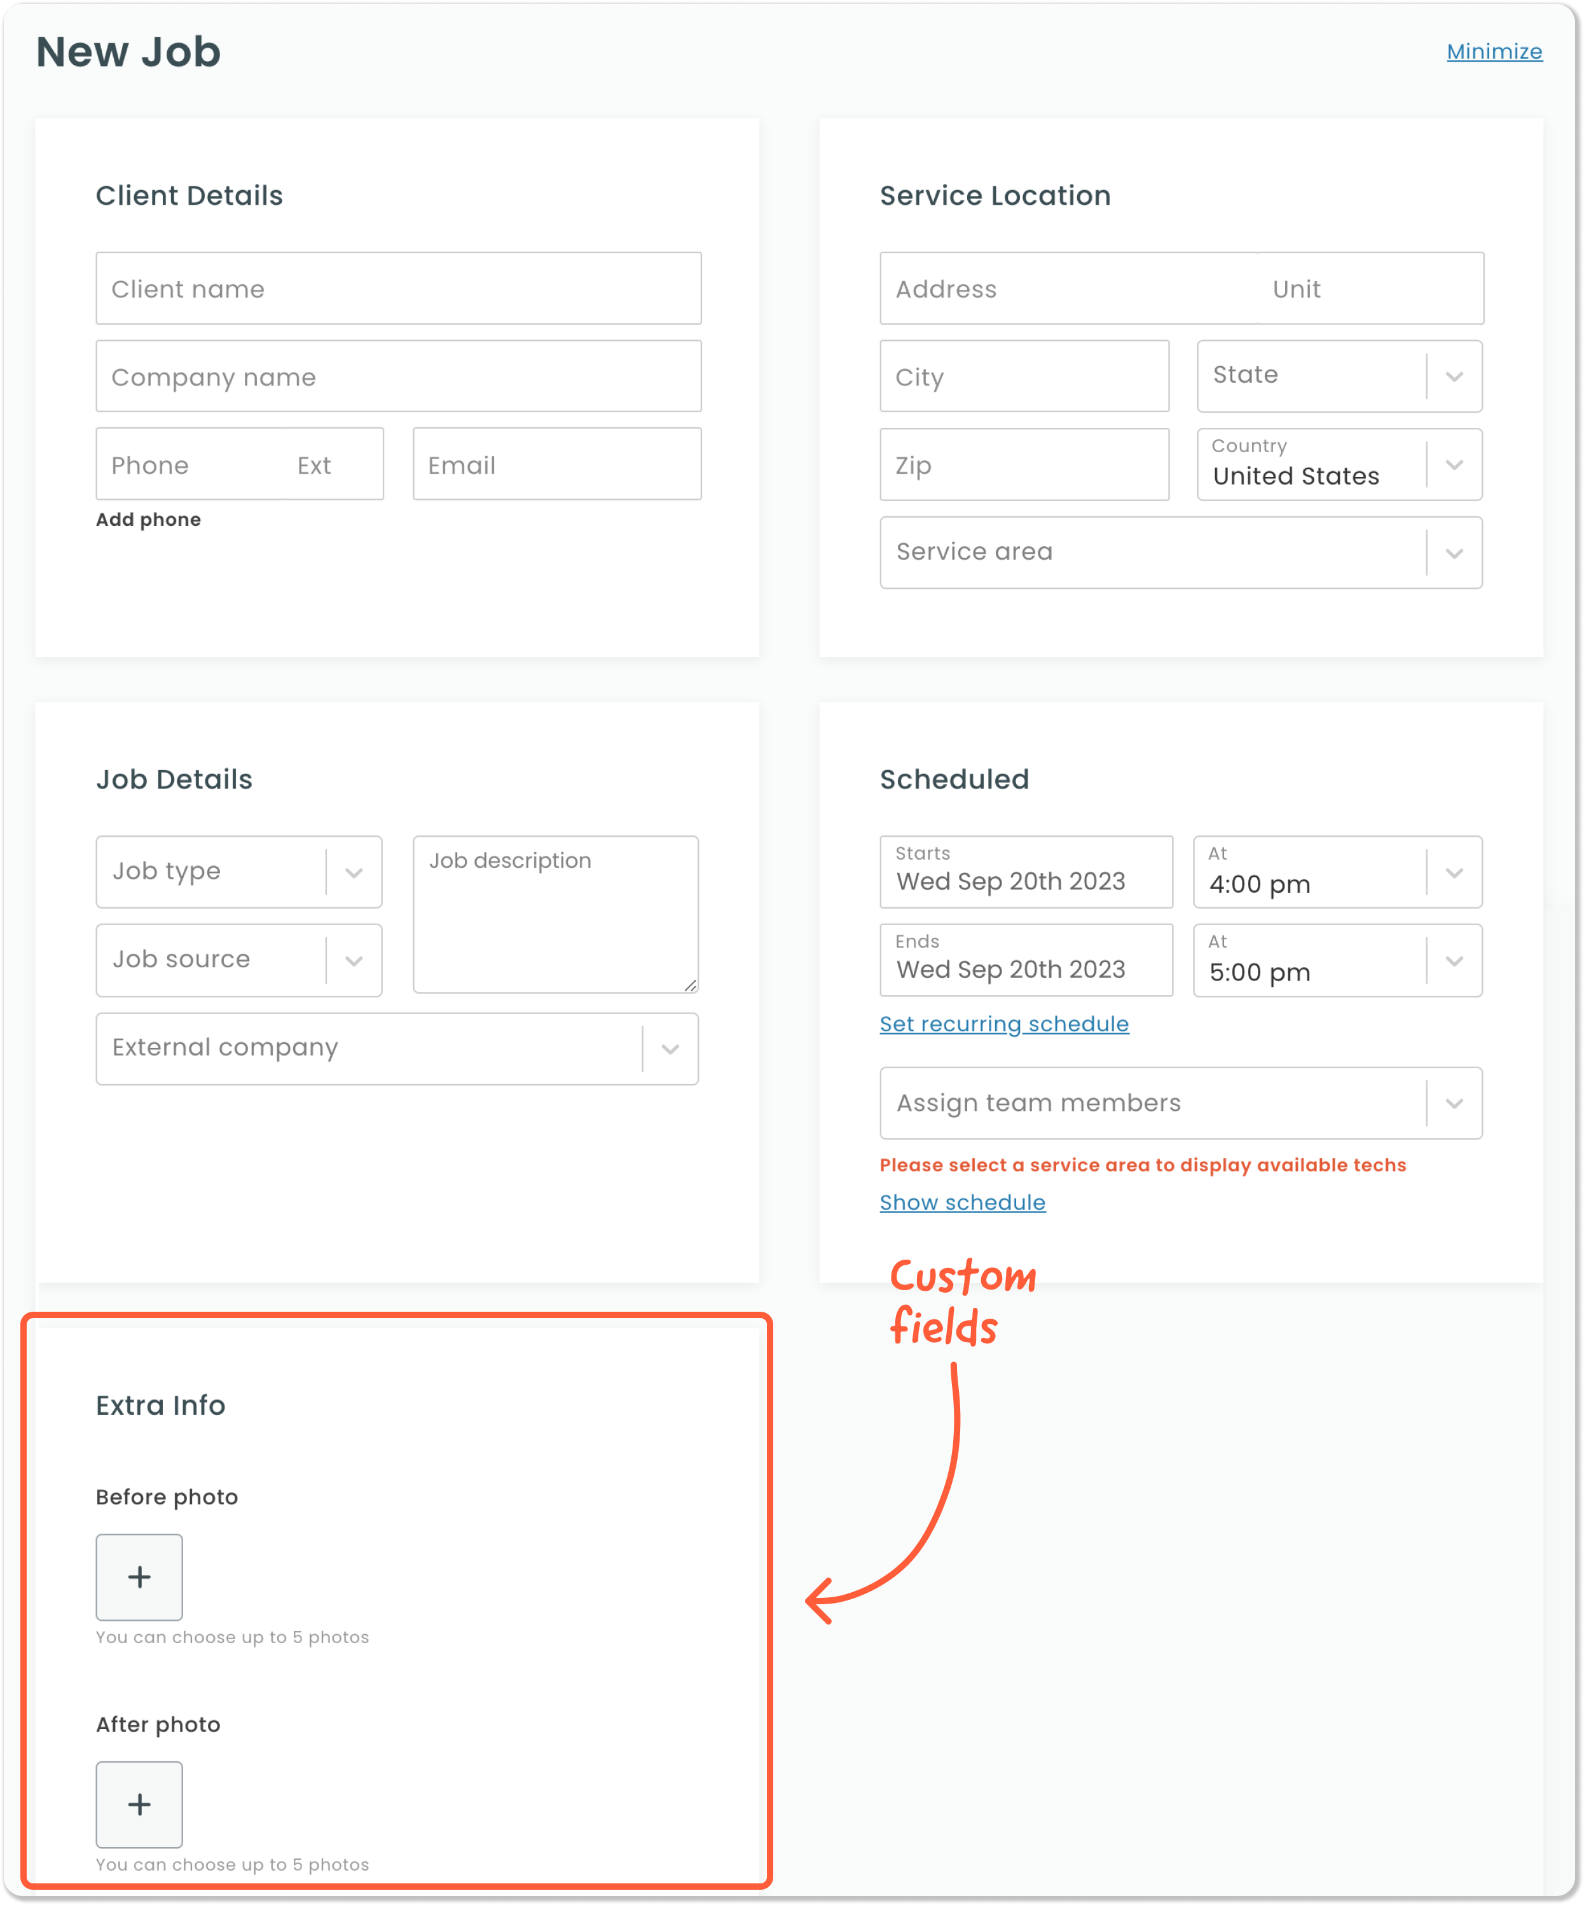Click the Zip code field

tap(1023, 464)
